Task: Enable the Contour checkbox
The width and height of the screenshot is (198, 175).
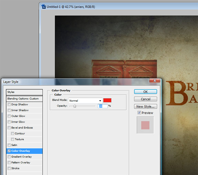Action: pyautogui.click(x=12, y=133)
